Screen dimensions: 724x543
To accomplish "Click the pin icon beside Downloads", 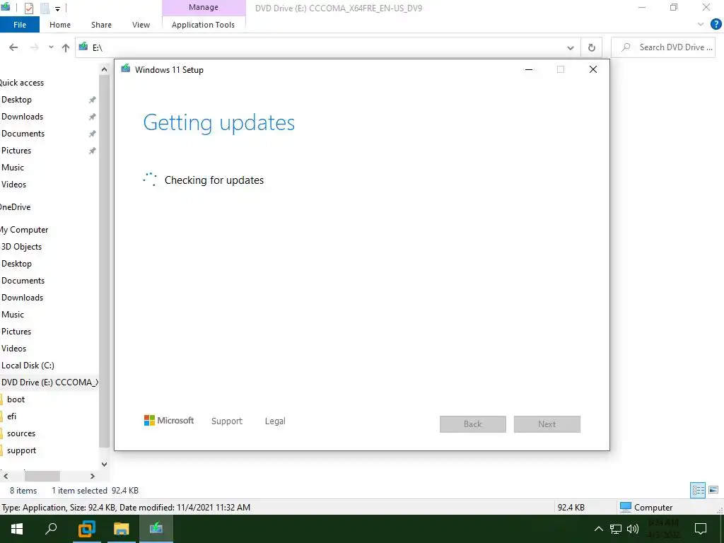I will click(93, 117).
